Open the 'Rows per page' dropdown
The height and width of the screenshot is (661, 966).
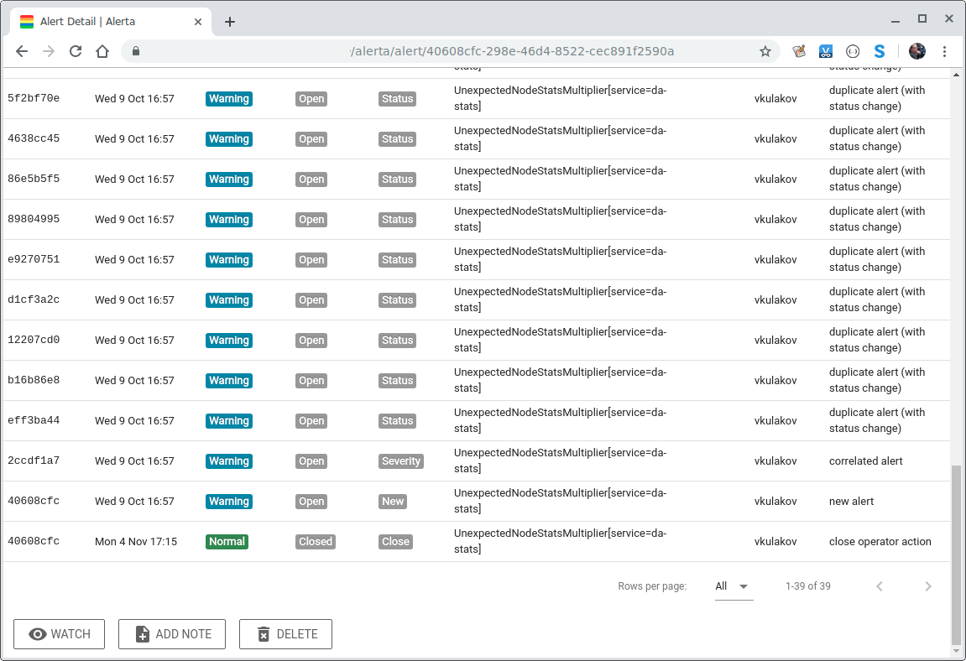click(734, 586)
